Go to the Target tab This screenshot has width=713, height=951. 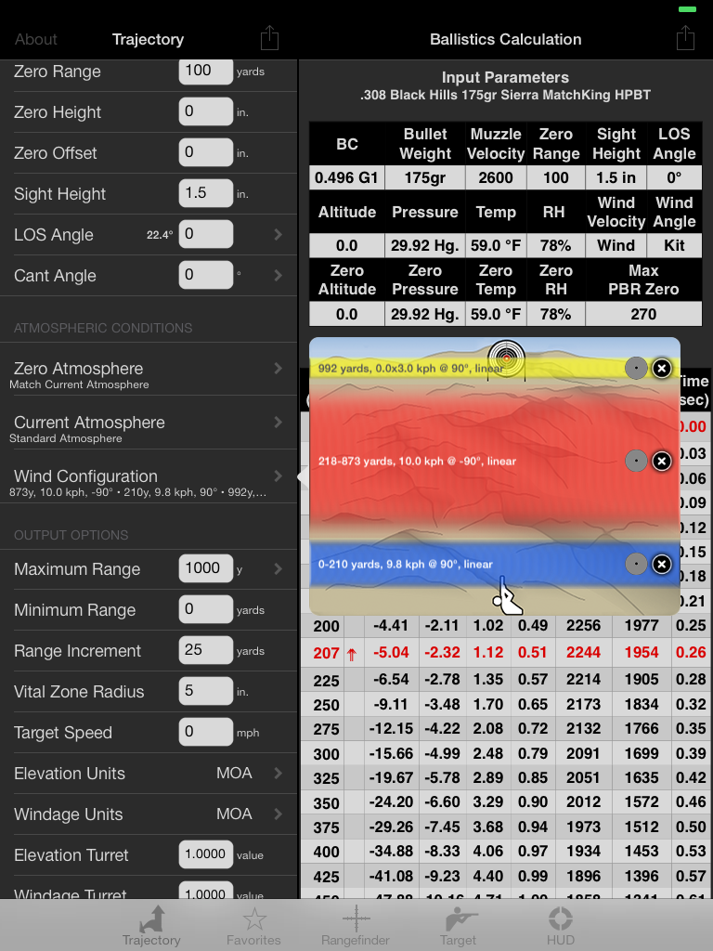458,926
